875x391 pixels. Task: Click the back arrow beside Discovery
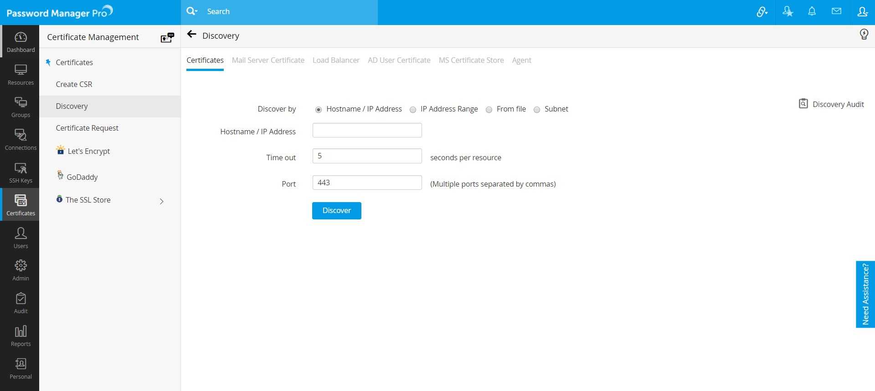191,34
